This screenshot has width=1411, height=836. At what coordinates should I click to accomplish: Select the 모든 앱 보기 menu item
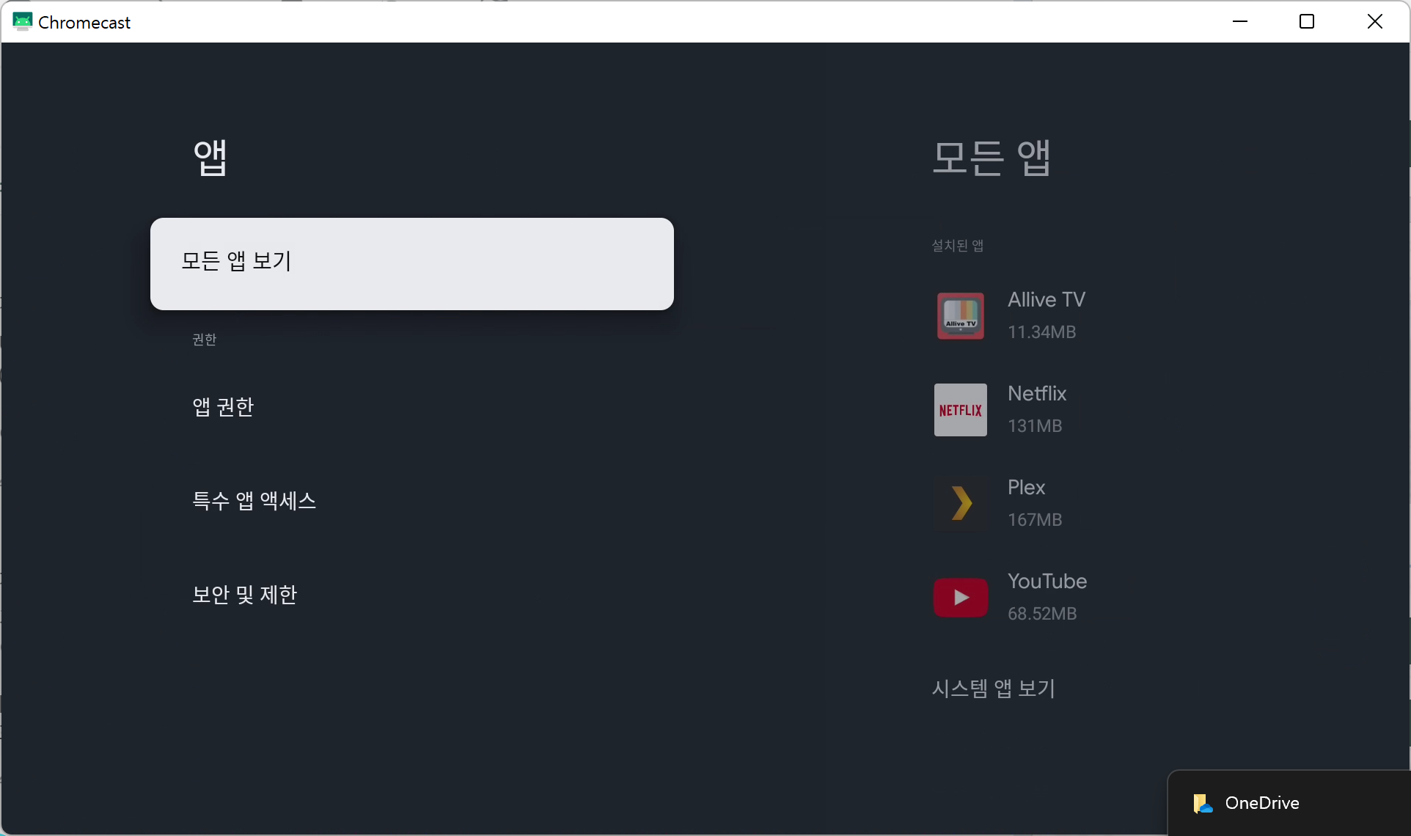coord(411,263)
